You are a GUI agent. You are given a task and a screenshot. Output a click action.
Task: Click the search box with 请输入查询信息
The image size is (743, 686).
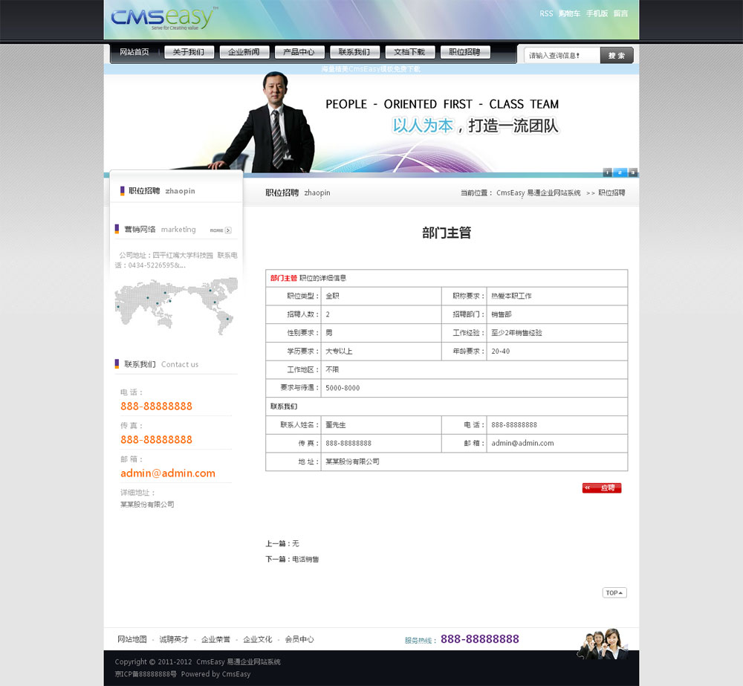click(x=562, y=55)
